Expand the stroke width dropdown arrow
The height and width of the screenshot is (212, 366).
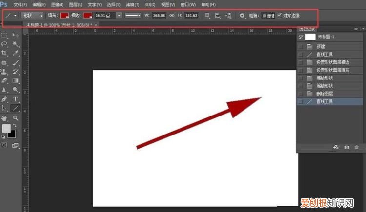click(x=119, y=16)
